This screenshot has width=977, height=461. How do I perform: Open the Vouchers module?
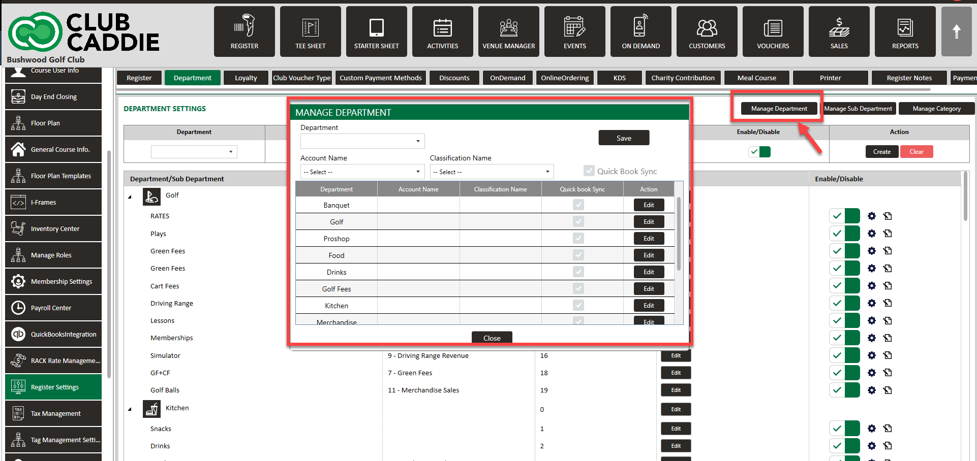pos(773,31)
